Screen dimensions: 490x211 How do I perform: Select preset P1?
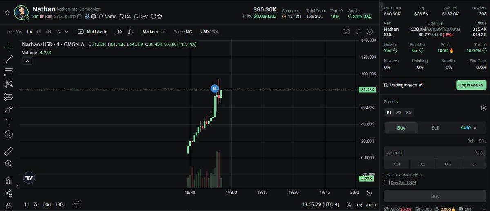click(x=389, y=112)
